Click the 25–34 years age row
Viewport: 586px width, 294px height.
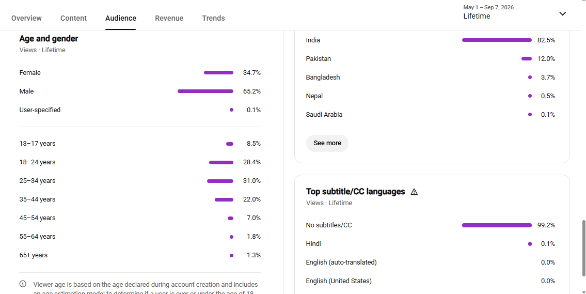click(x=140, y=181)
